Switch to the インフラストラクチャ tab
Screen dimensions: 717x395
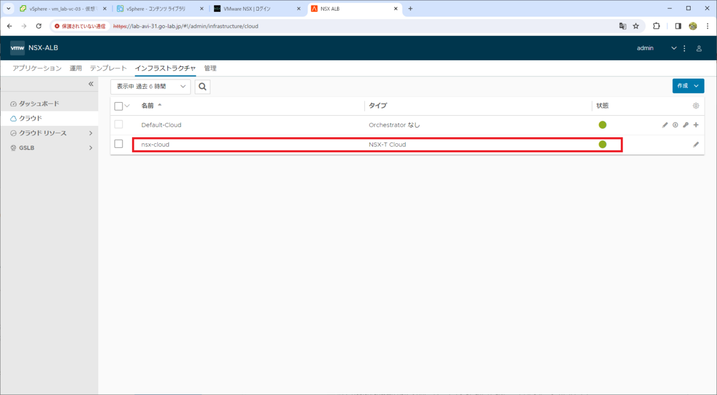[x=166, y=68]
